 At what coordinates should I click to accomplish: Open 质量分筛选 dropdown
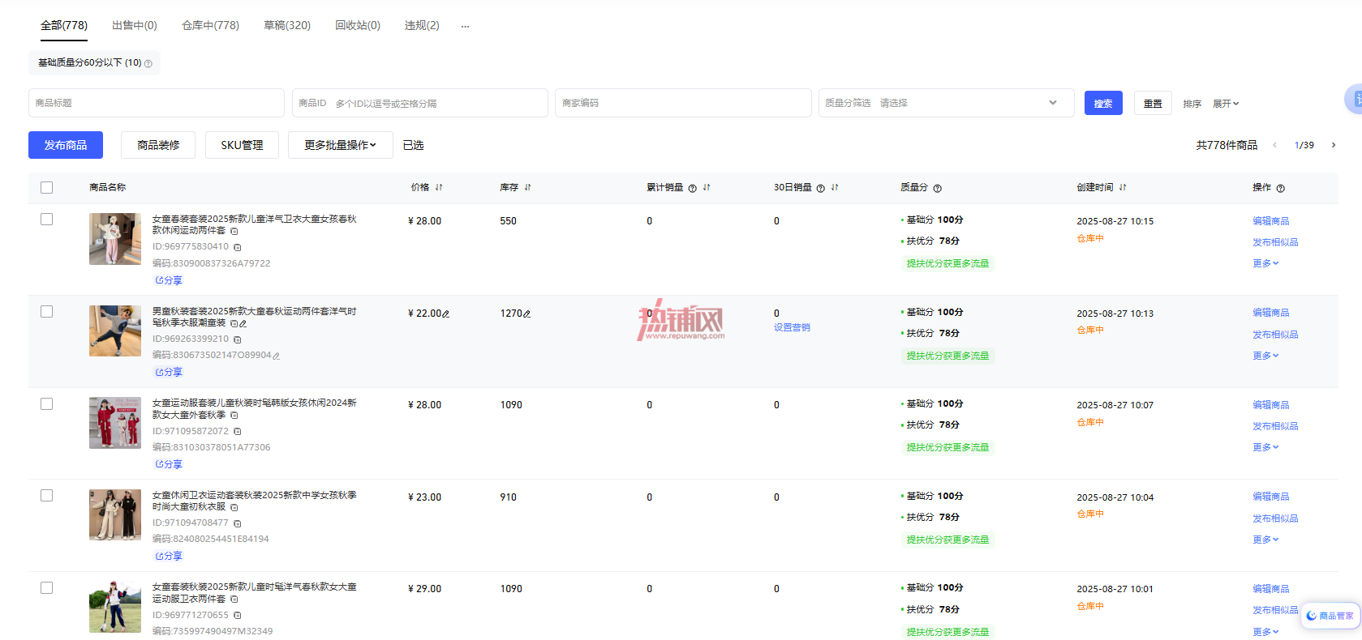point(946,103)
